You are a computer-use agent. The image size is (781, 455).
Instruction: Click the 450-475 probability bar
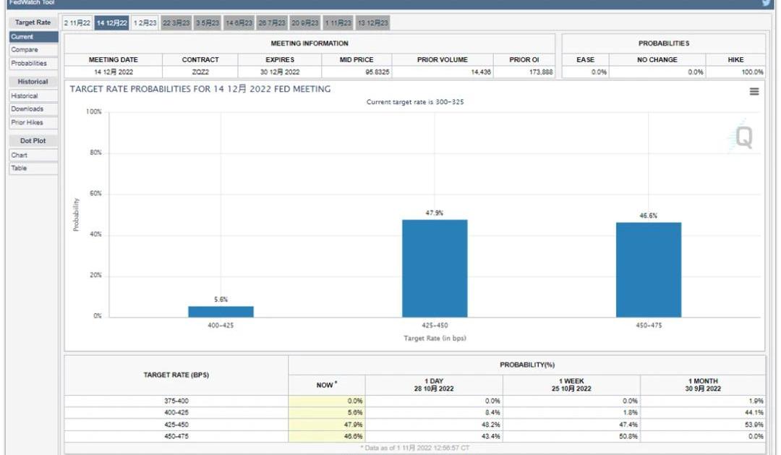(648, 270)
